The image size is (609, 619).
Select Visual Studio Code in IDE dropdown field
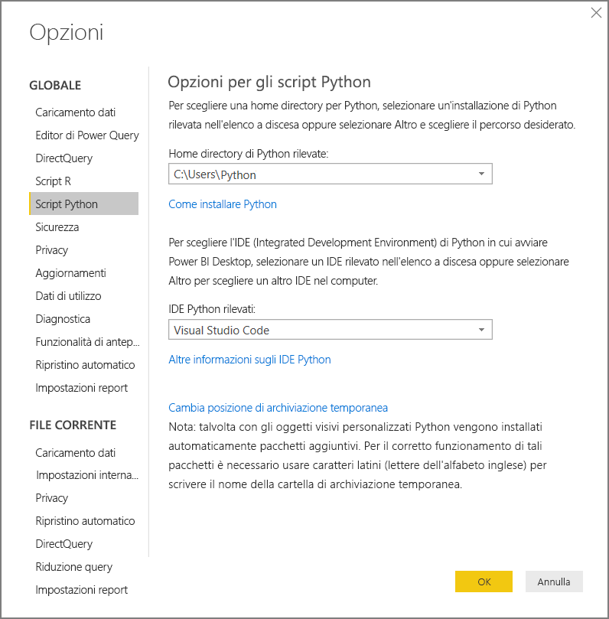306,330
